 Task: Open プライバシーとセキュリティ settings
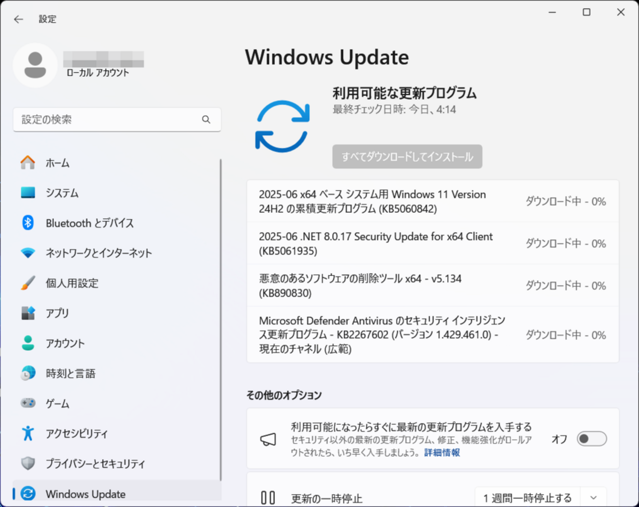pos(117,463)
